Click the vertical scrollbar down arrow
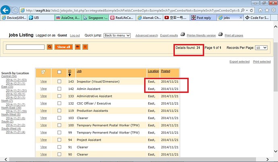Screen dimensions: 278x162 (x=276, y=151)
